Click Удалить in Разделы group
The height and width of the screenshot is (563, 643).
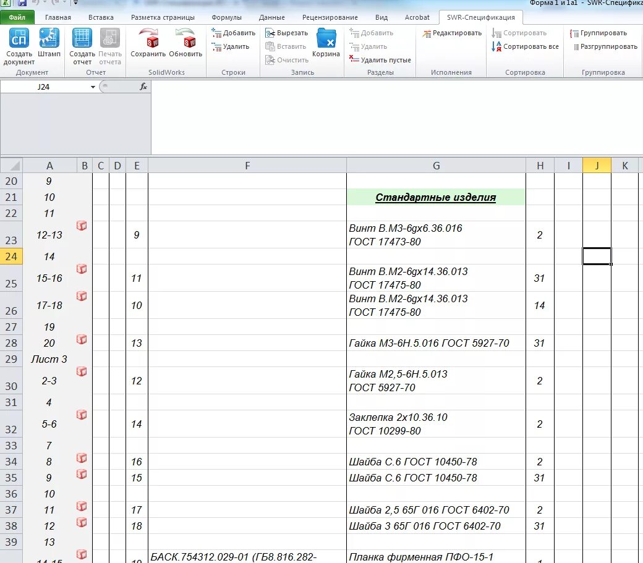[368, 46]
